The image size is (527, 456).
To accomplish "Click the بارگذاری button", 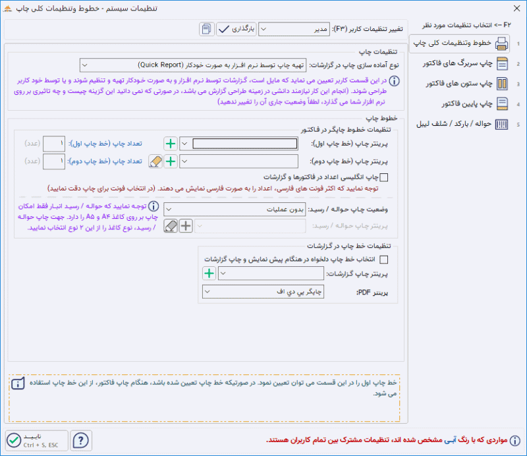I will coord(236,29).
